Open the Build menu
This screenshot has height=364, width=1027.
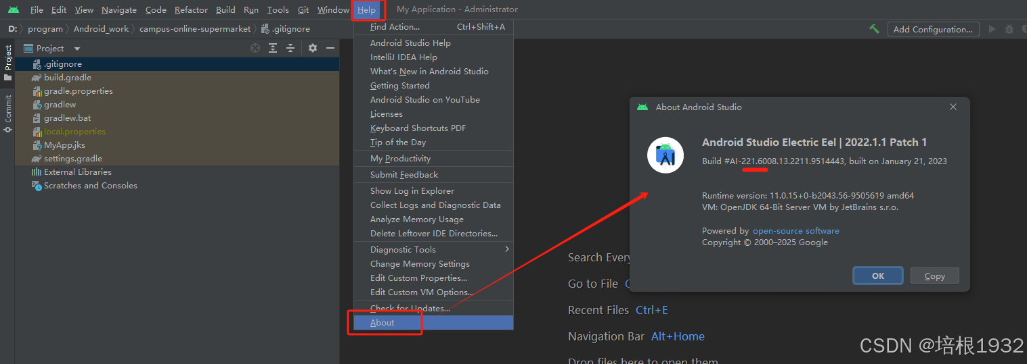coord(225,9)
